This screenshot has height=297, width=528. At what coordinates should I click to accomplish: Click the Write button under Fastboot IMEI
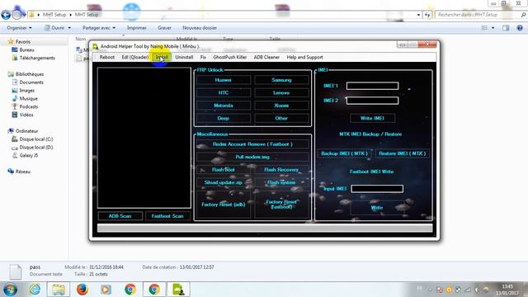[x=377, y=208]
